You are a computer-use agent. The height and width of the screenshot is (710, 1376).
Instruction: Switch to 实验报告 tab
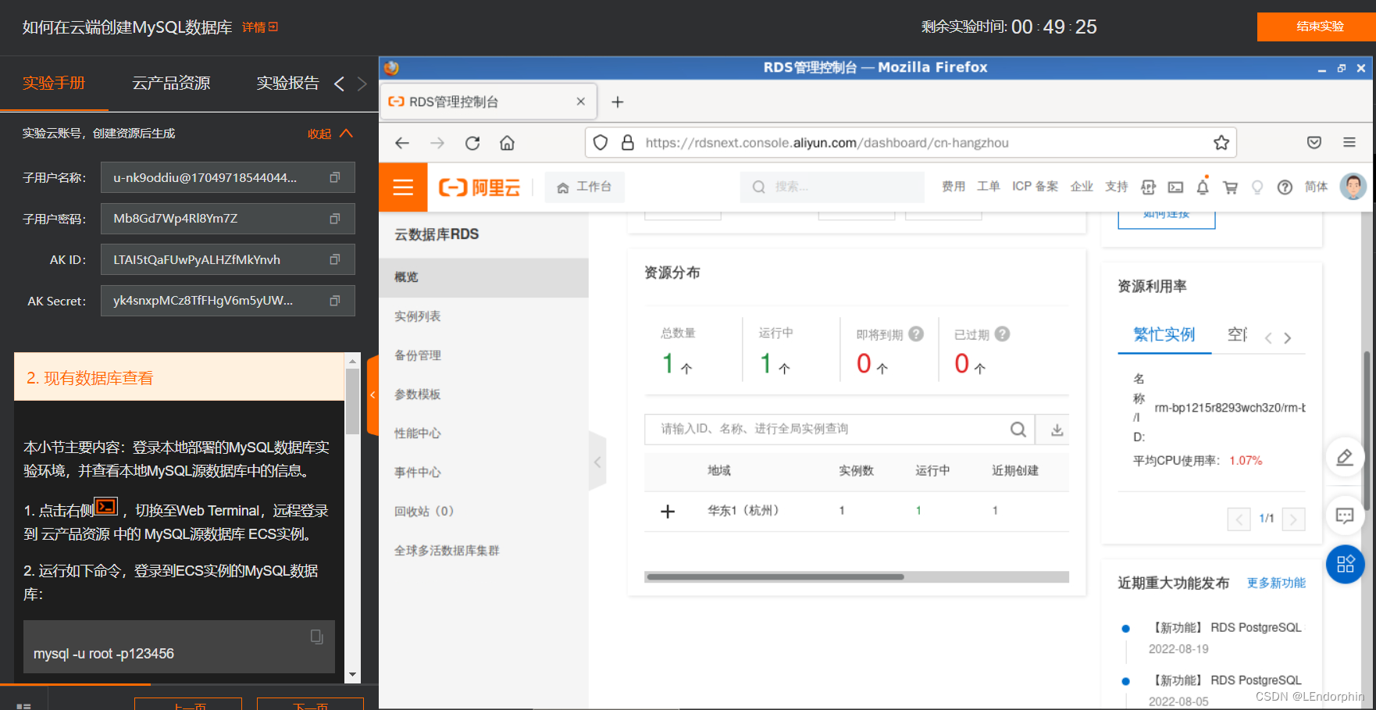(x=288, y=83)
